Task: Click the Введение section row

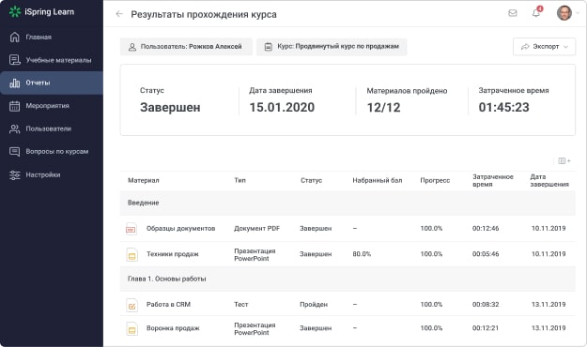Action: (348, 203)
